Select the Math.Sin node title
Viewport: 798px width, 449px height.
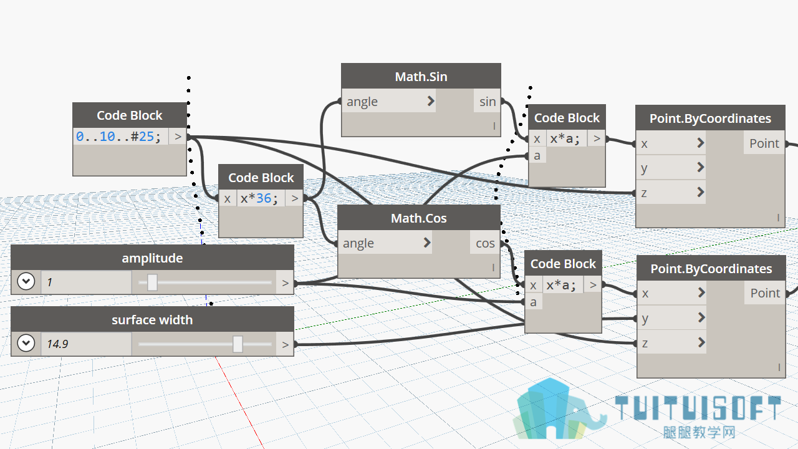[x=421, y=76]
